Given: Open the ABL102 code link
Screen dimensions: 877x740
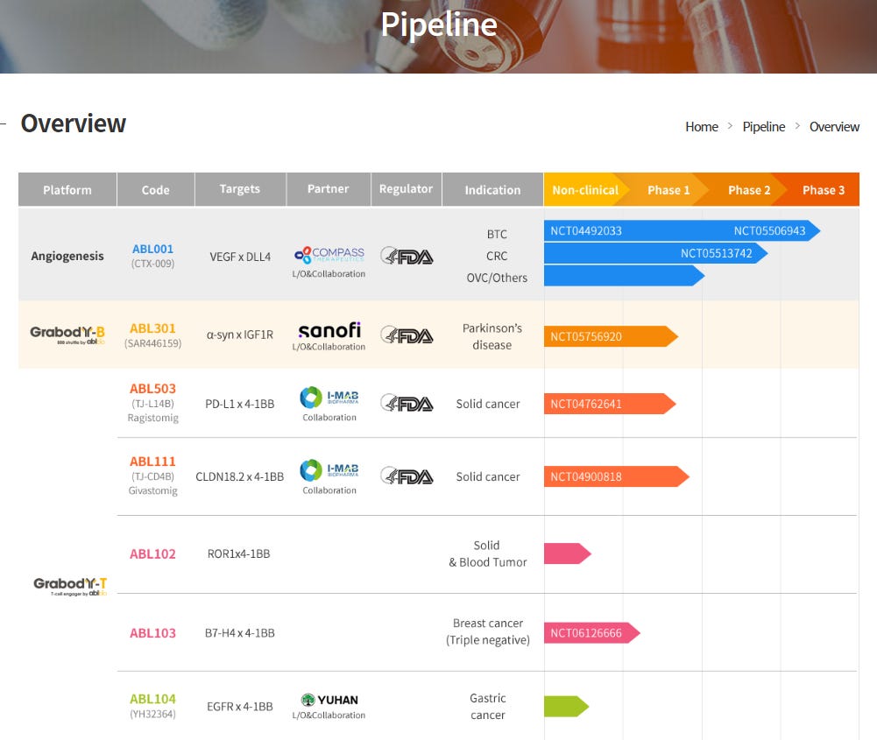Looking at the screenshot, I should point(152,553).
